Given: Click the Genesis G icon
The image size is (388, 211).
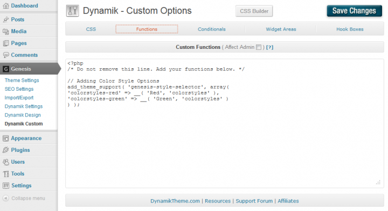Looking at the screenshot, I should (6, 69).
